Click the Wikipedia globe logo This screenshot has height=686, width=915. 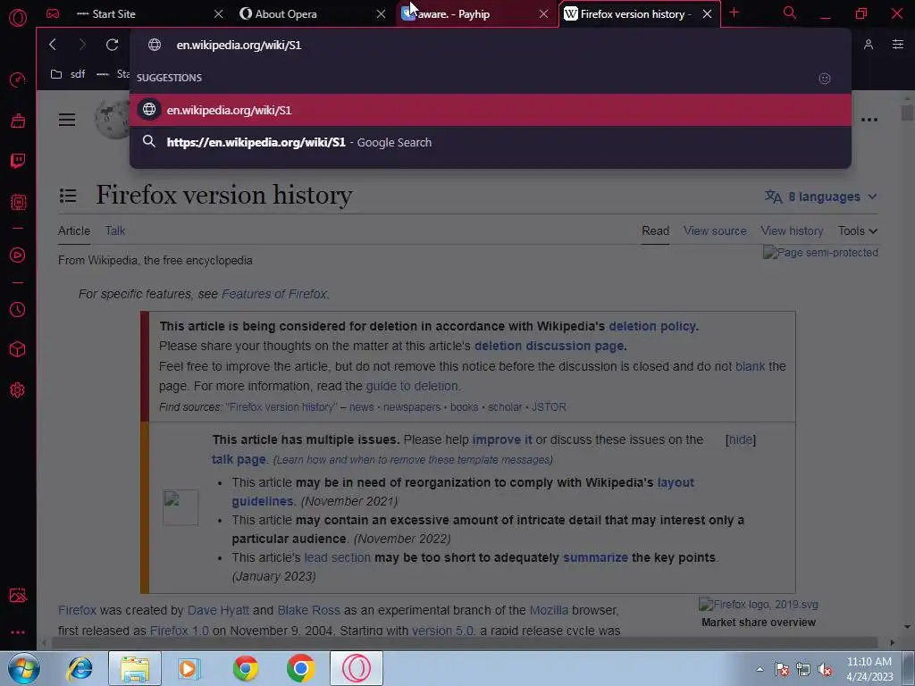(x=113, y=119)
